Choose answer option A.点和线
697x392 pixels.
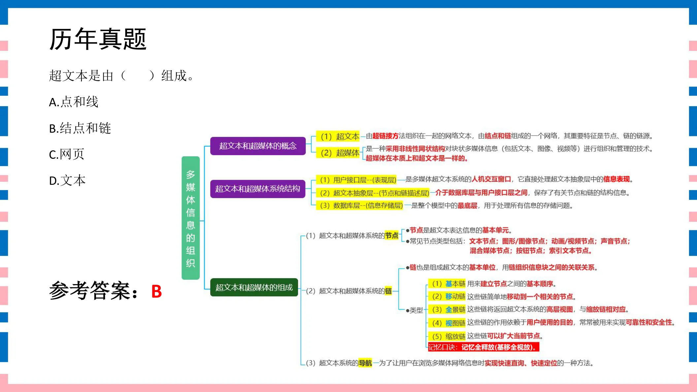[74, 102]
